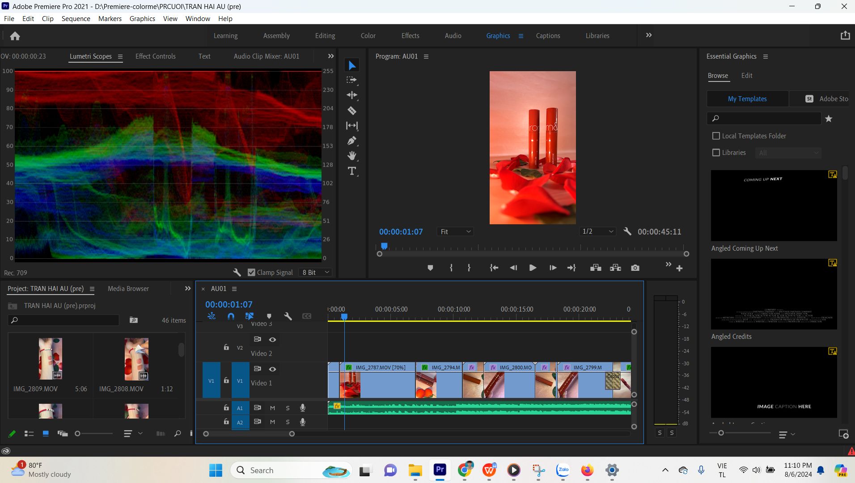Select the My Templates button
Image resolution: width=855 pixels, height=483 pixels.
point(747,98)
